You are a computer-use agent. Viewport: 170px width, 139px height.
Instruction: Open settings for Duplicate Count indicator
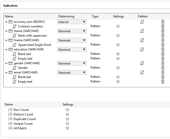click(x=67, y=119)
